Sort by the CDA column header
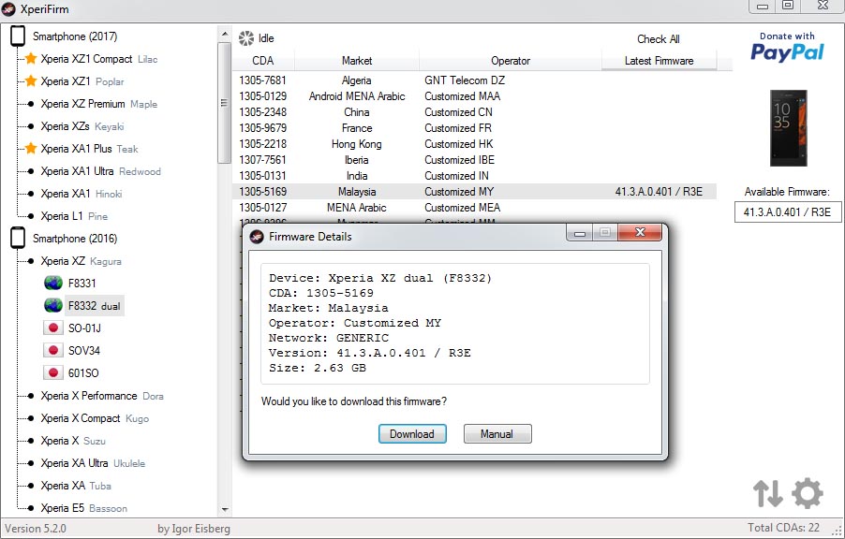The image size is (845, 539). [263, 61]
